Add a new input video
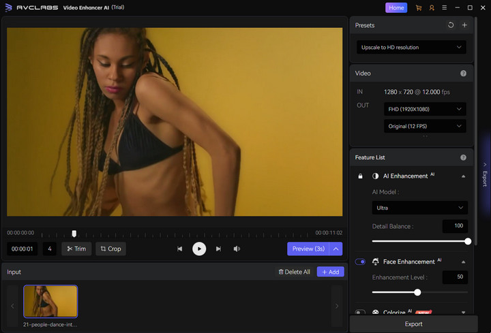 (x=330, y=272)
